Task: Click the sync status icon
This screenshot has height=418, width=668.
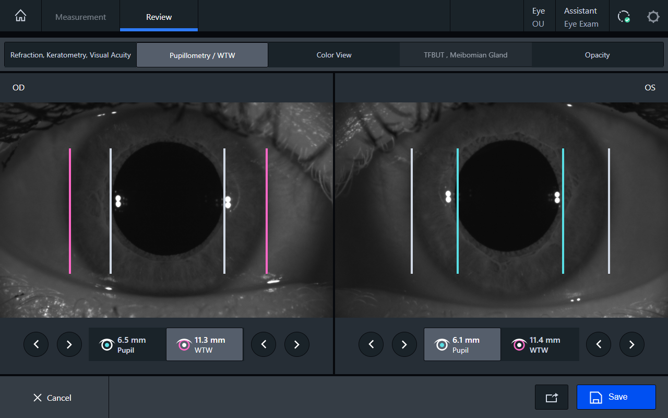Action: 623,17
